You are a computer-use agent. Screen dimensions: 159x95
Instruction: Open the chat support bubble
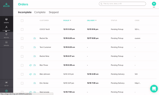point(154,89)
